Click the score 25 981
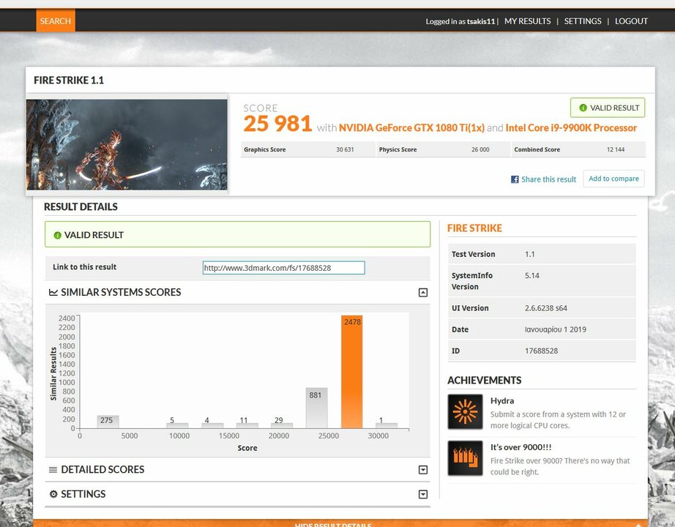The height and width of the screenshot is (527, 675). point(277,124)
